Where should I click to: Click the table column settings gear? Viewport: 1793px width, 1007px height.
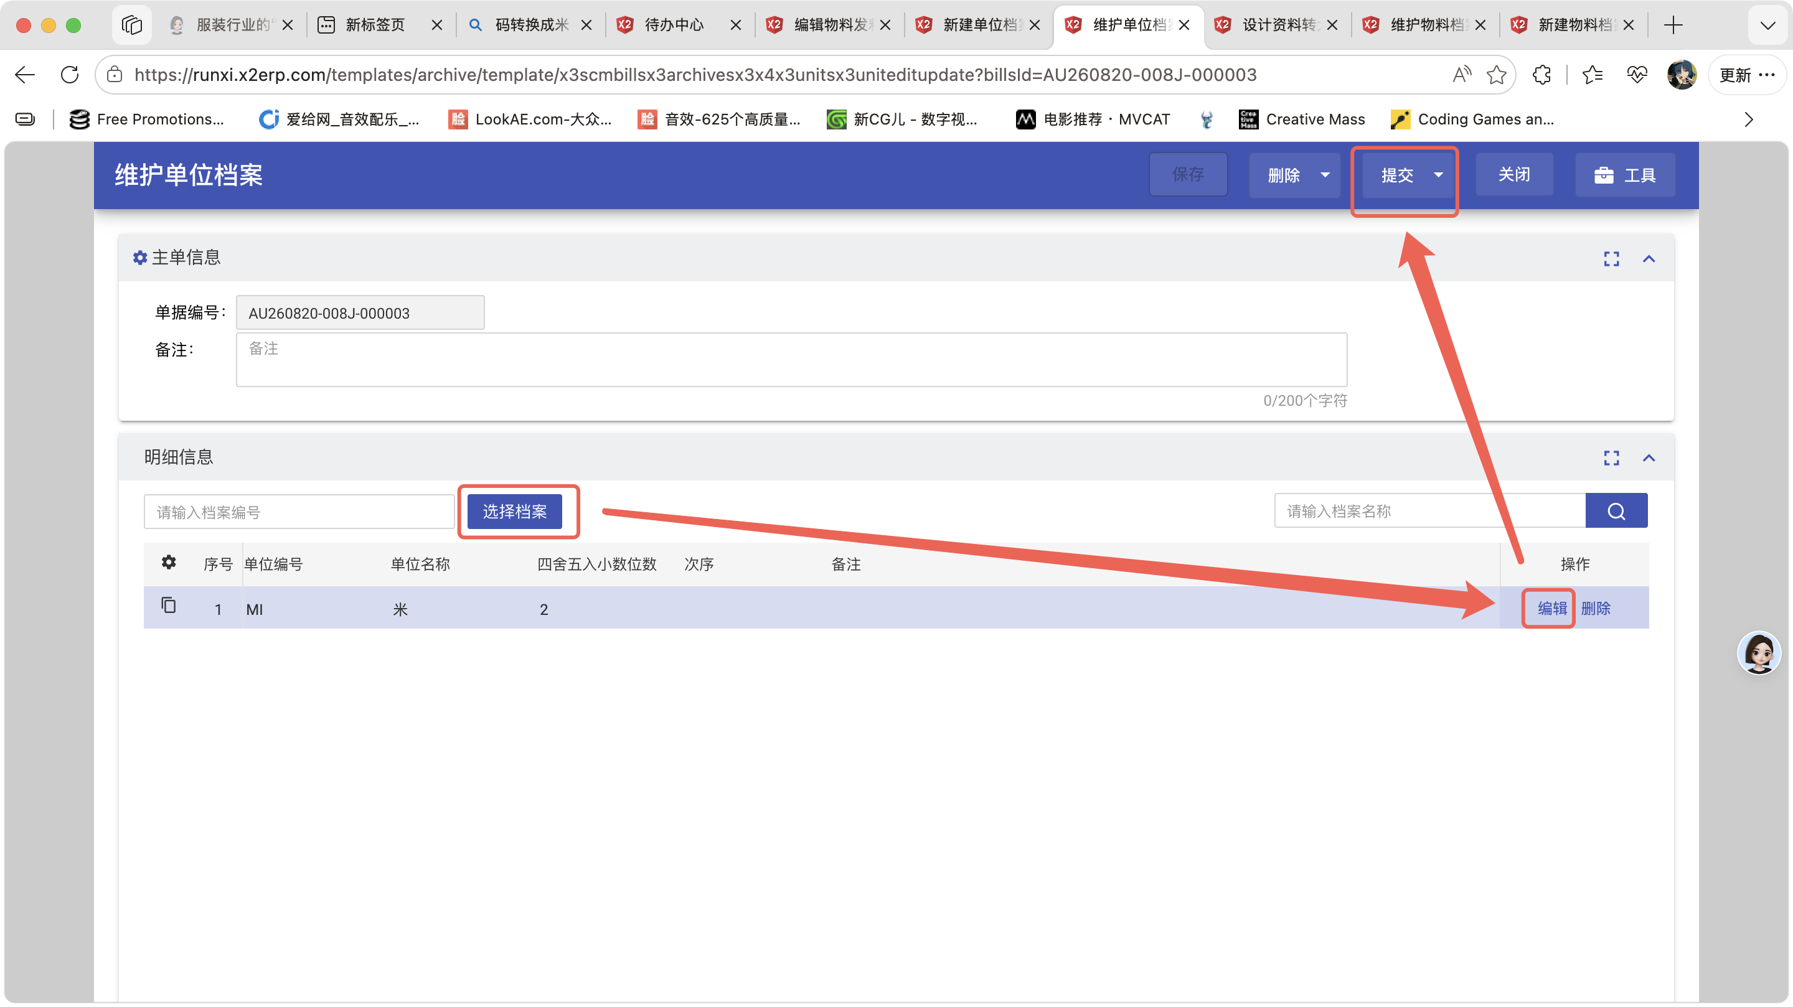(169, 562)
